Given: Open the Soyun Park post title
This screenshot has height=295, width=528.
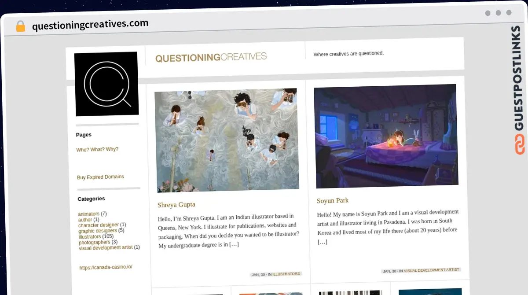Looking at the screenshot, I should [x=333, y=200].
